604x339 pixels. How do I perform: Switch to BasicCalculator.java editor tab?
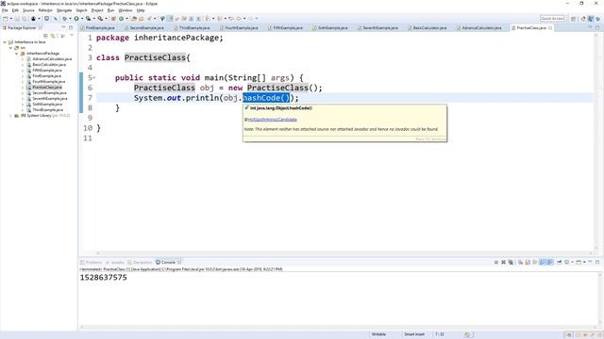(x=428, y=27)
